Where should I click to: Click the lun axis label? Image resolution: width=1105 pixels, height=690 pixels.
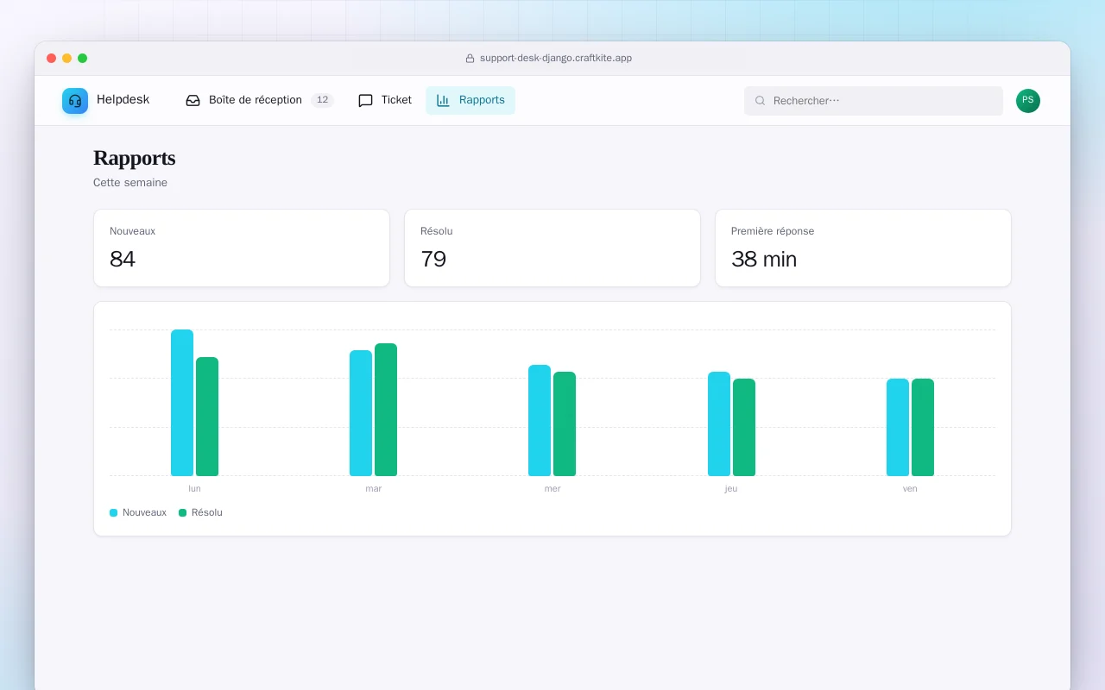194,489
